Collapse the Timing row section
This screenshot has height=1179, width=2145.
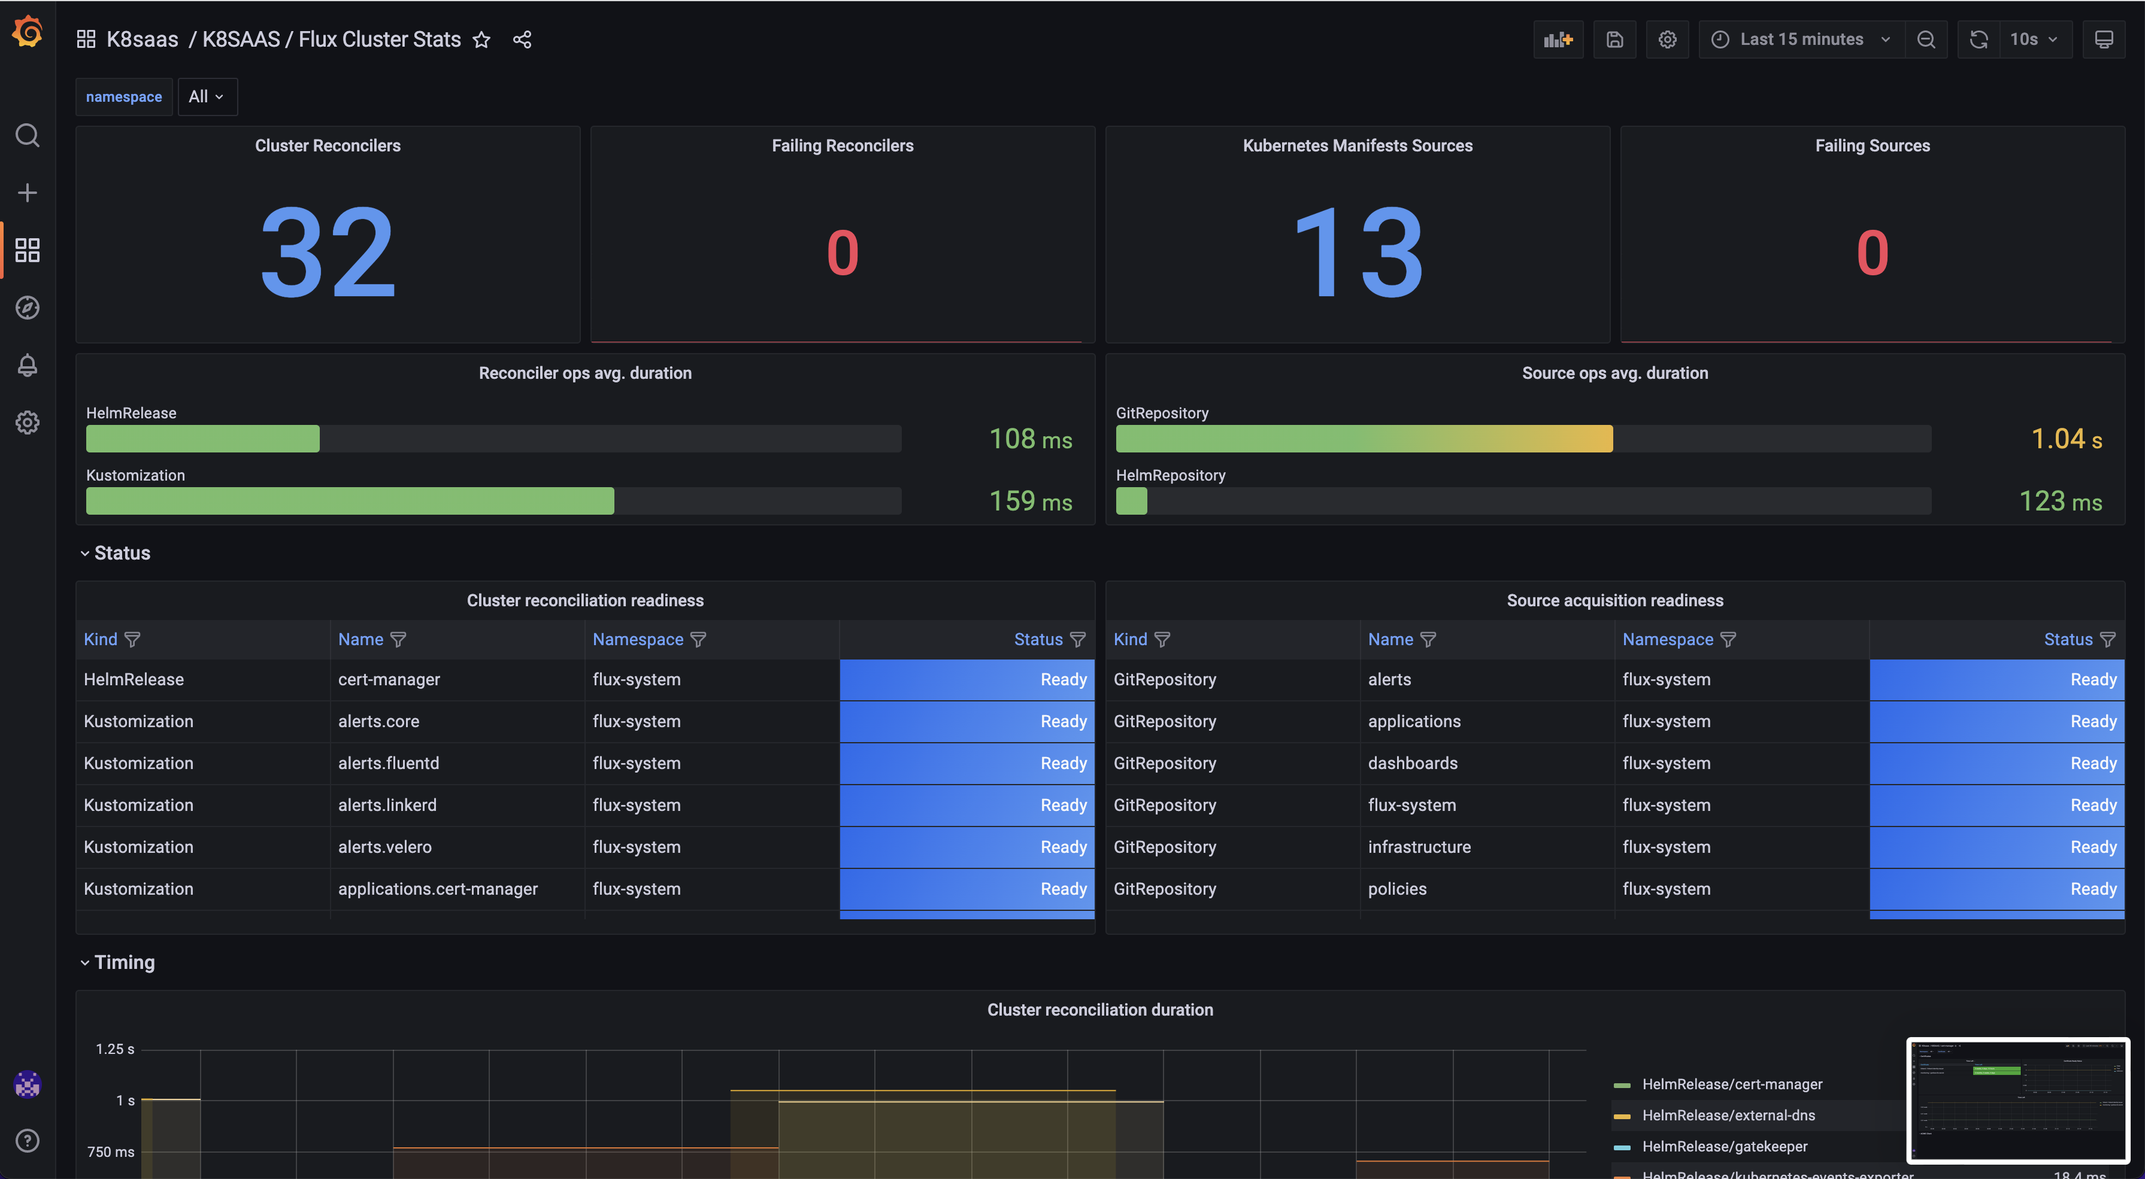click(x=117, y=962)
